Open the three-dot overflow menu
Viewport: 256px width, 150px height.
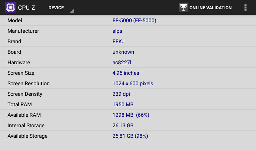(x=245, y=7)
